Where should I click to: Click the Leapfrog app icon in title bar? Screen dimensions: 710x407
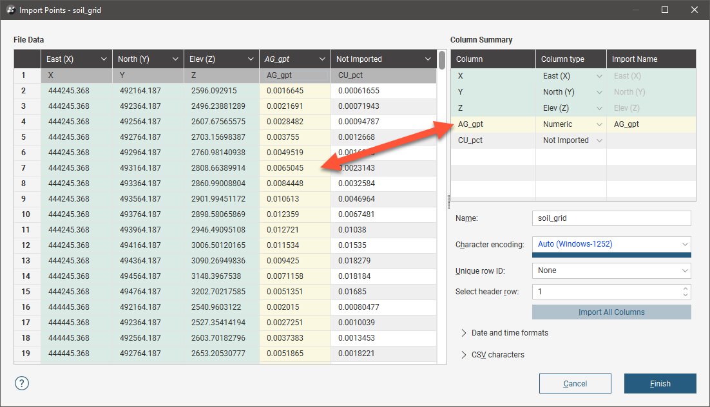(10, 10)
